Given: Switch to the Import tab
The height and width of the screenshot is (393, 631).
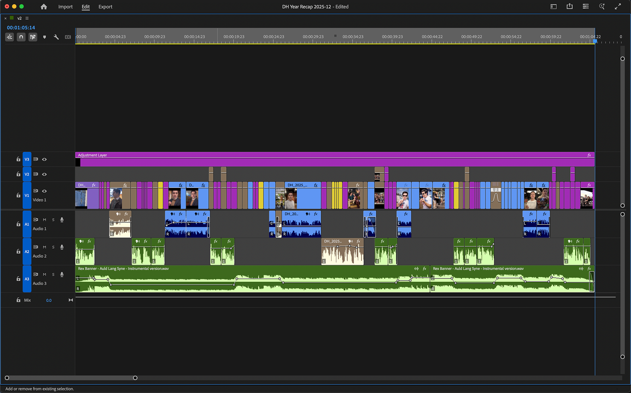Looking at the screenshot, I should (65, 7).
